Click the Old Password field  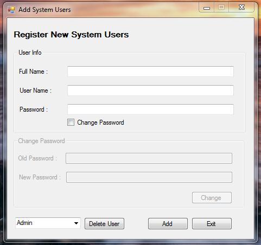[149, 158]
